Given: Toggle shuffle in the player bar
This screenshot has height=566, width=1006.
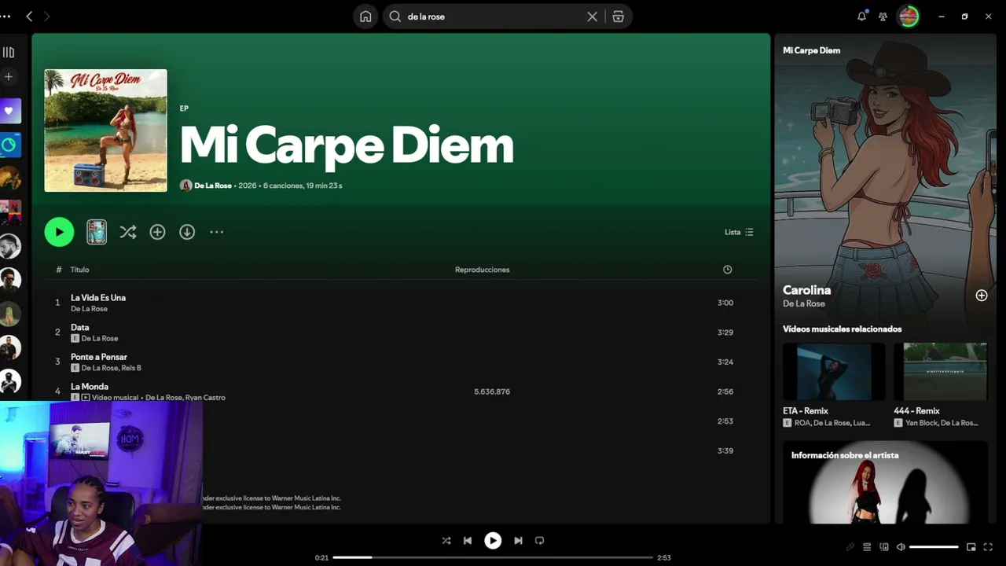Looking at the screenshot, I should tap(446, 541).
